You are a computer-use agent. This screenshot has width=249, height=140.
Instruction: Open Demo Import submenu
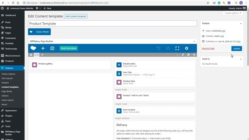7,100
